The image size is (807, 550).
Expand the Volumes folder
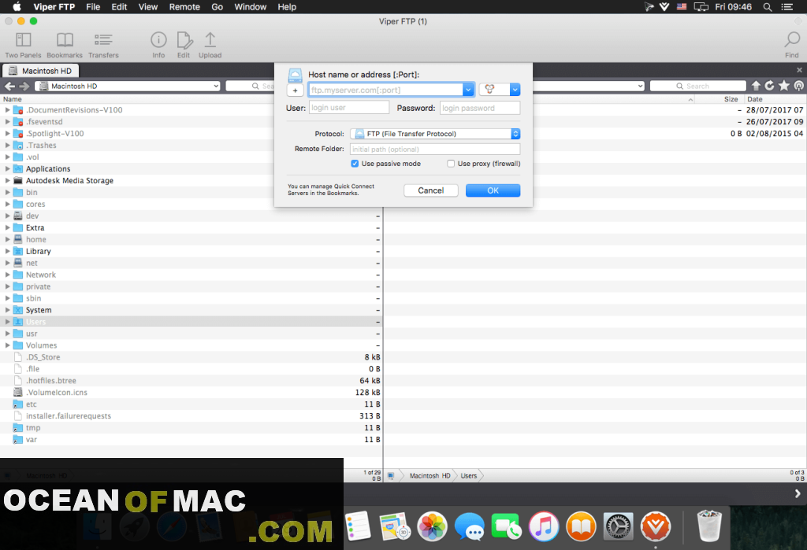pyautogui.click(x=7, y=345)
